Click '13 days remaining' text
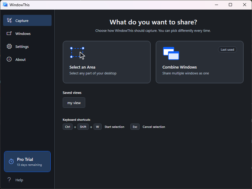The image size is (252, 189). pos(29,165)
